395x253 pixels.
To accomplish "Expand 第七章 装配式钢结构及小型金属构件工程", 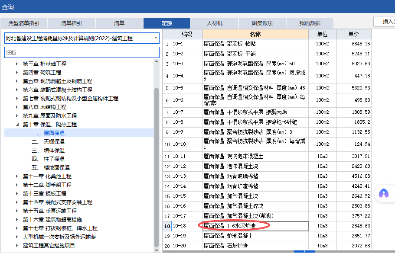I will (17, 99).
